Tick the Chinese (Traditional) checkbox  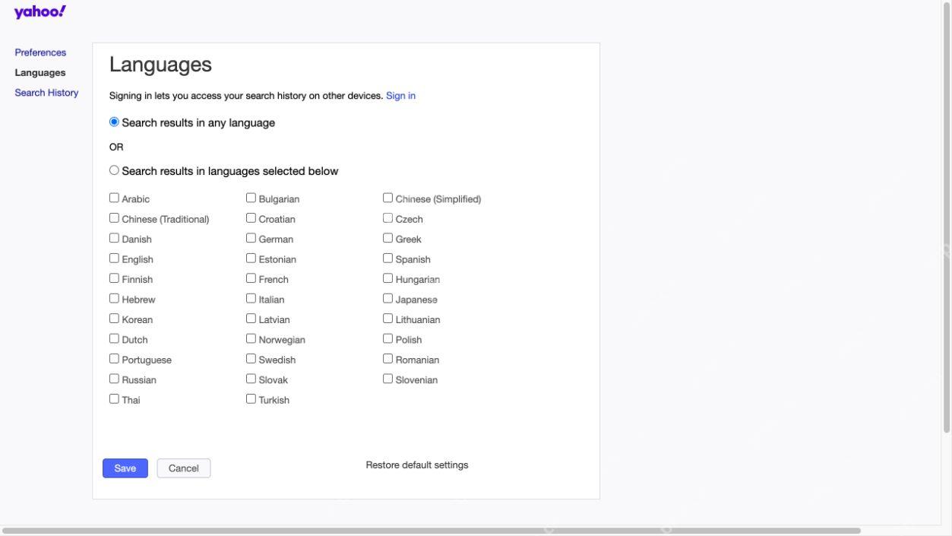pyautogui.click(x=115, y=218)
